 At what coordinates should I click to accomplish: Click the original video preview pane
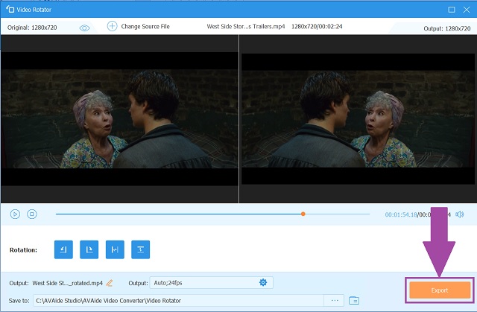pyautogui.click(x=119, y=119)
